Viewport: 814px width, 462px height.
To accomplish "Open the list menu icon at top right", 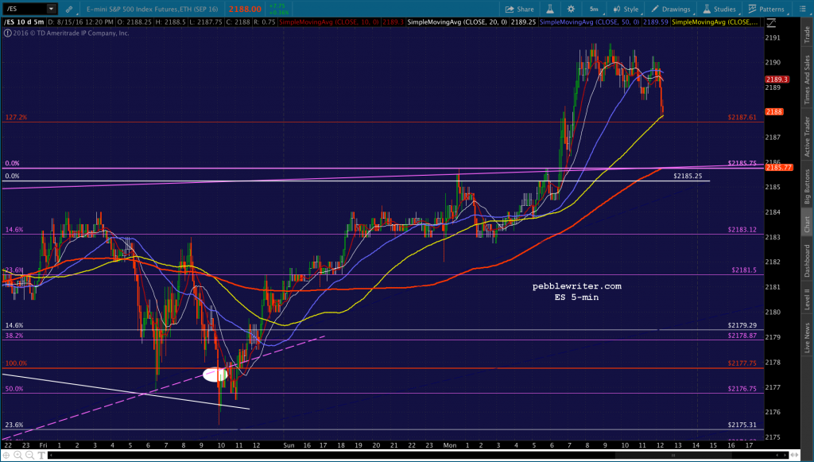I will tap(802, 9).
